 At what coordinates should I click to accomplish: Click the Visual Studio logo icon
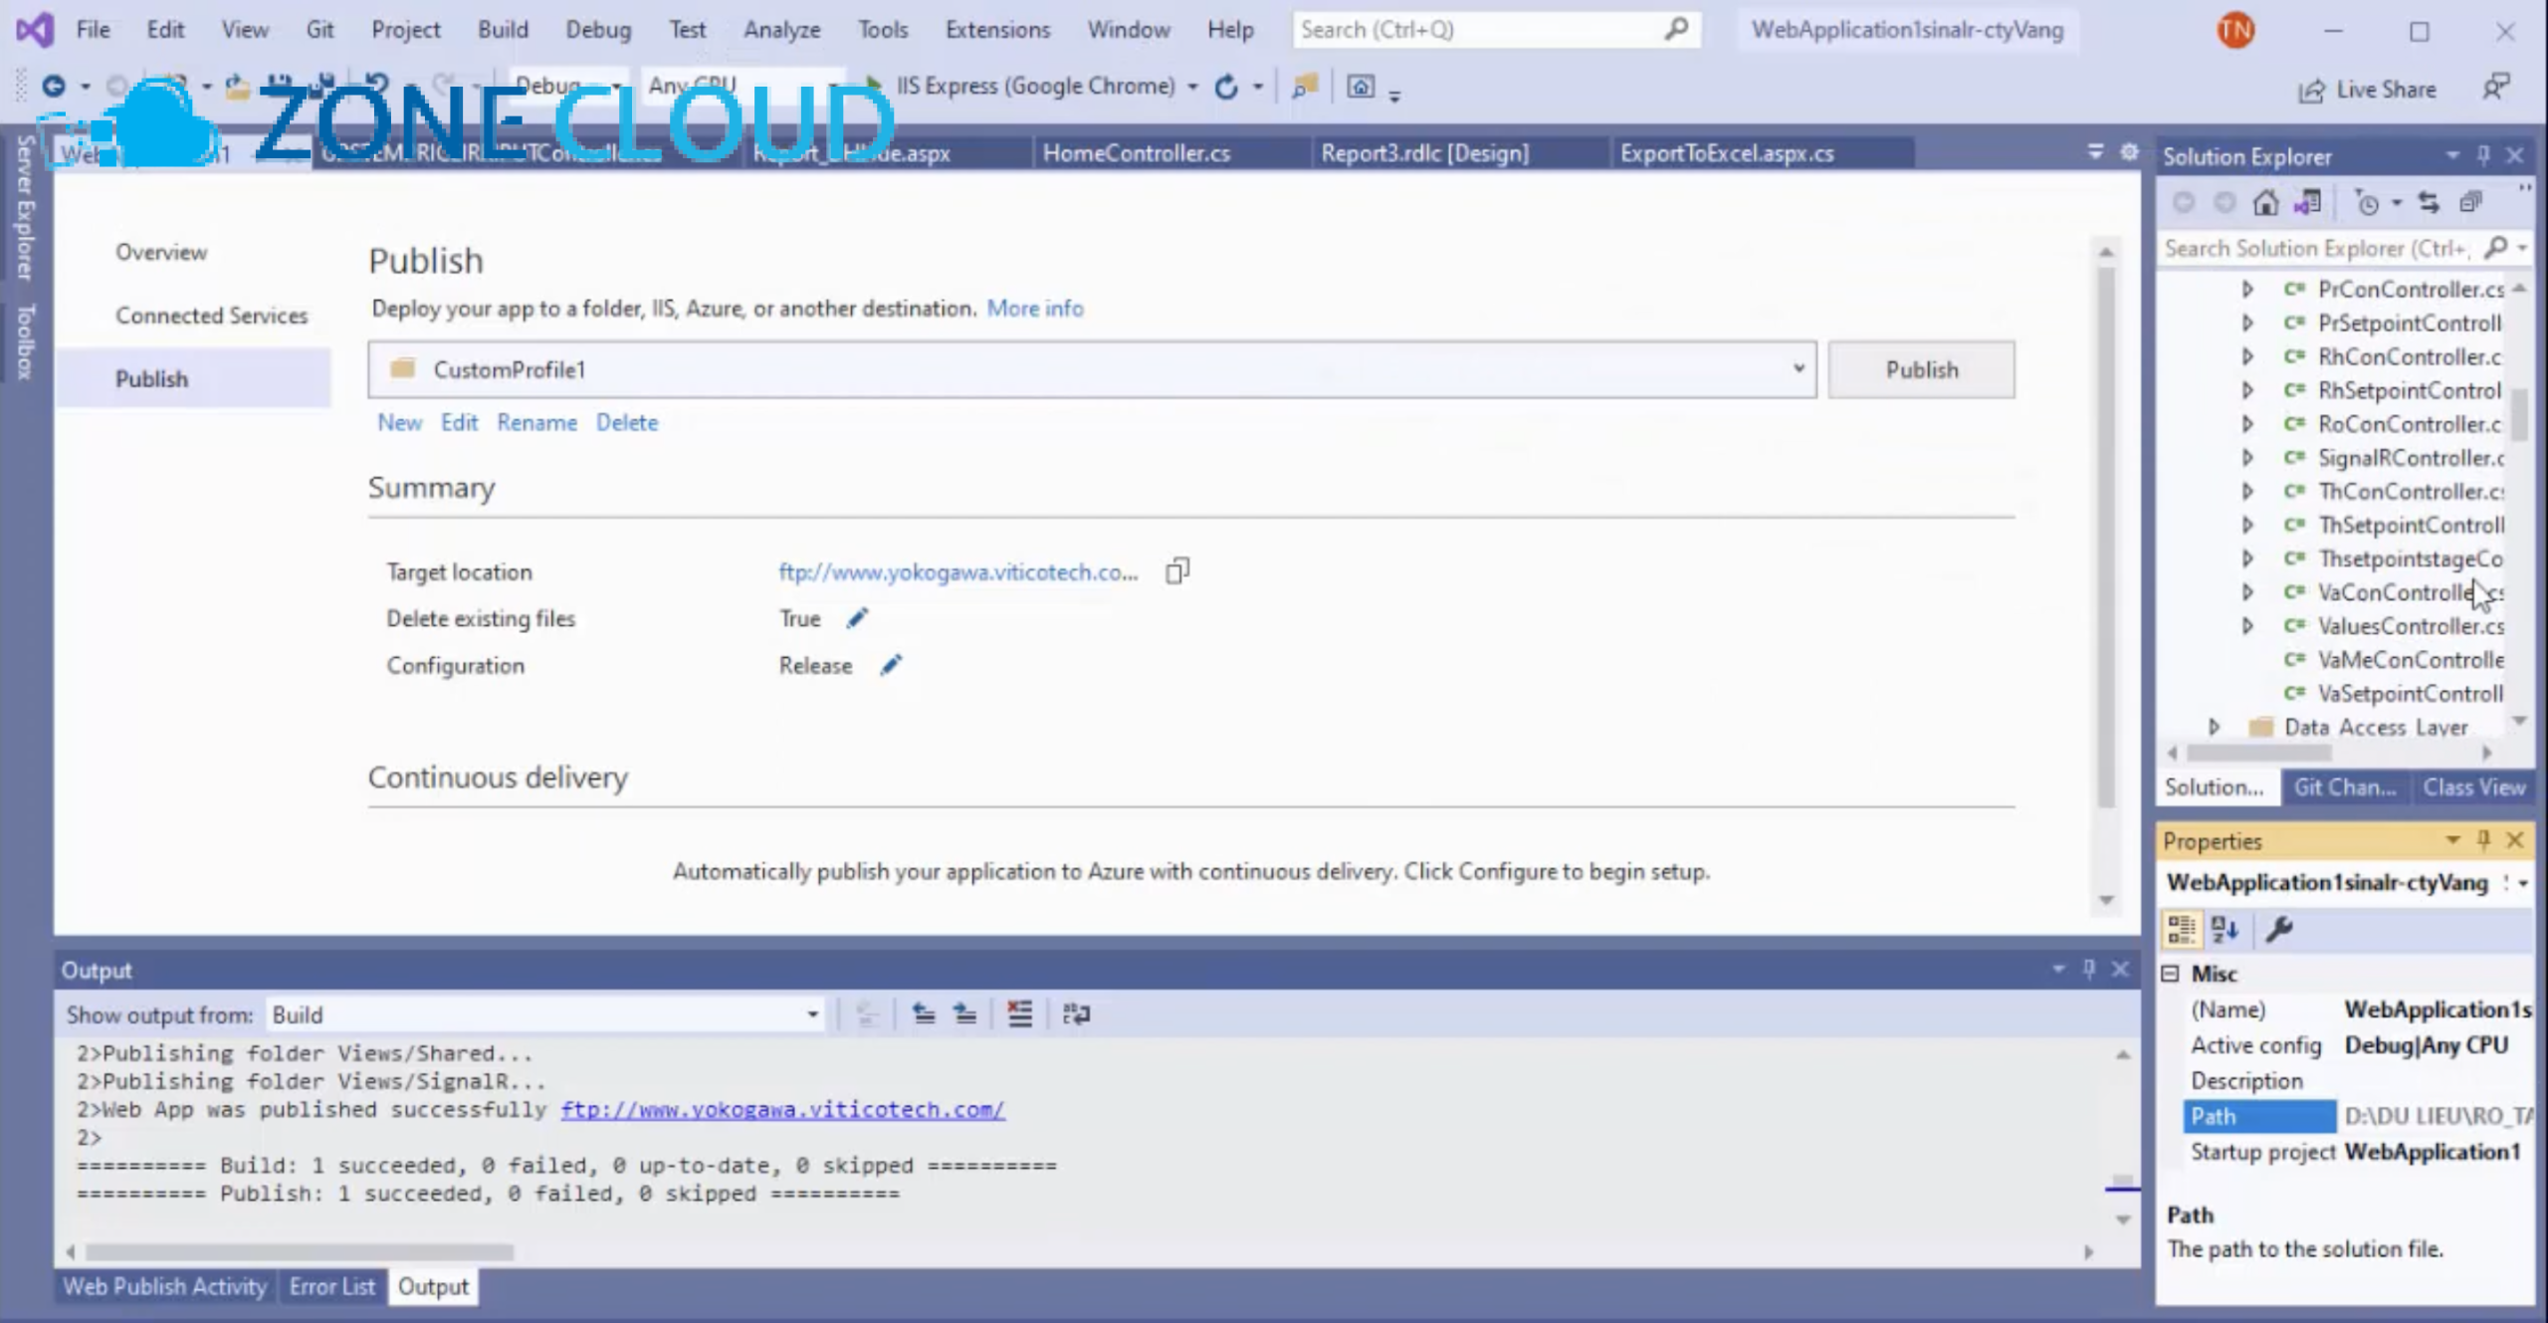[x=34, y=30]
